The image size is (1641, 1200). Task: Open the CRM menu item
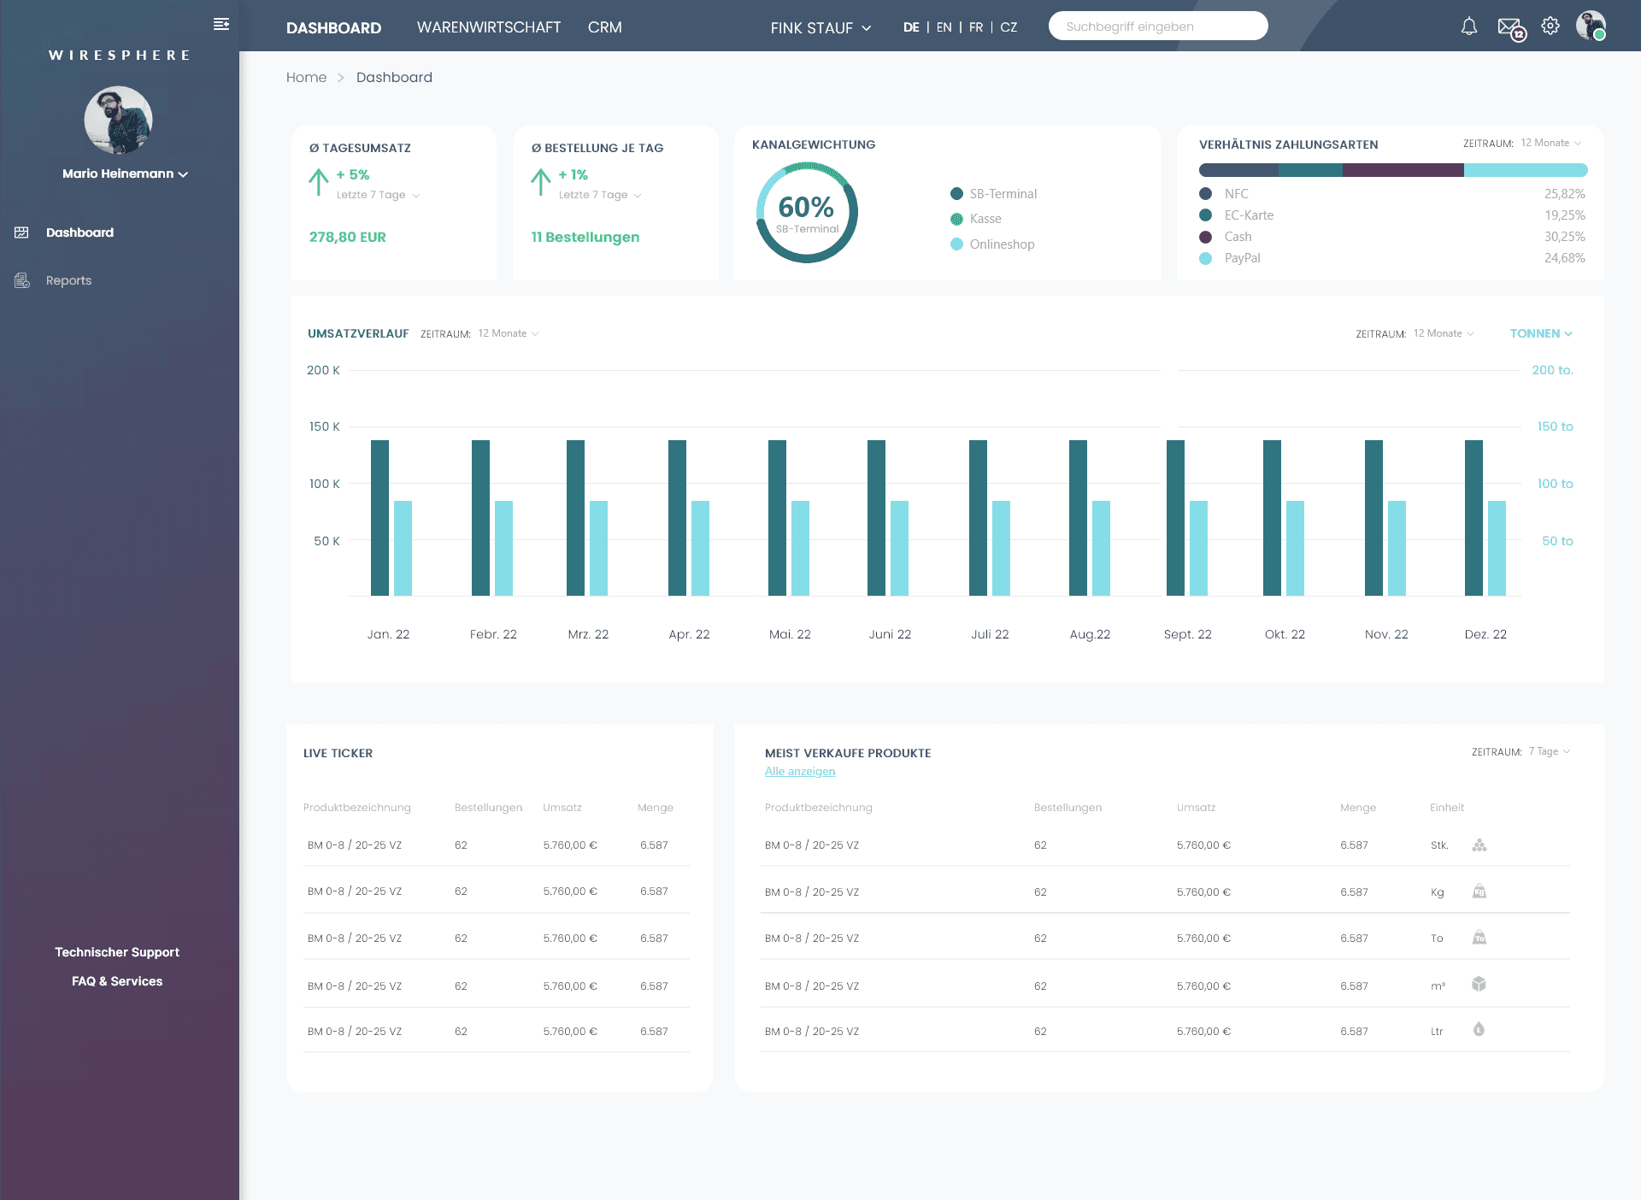605,27
